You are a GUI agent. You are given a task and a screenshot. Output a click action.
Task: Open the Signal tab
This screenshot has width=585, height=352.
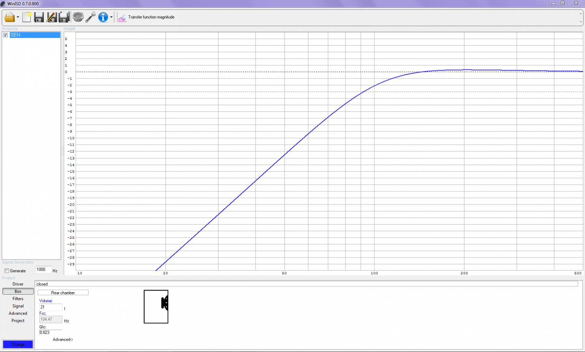click(18, 306)
